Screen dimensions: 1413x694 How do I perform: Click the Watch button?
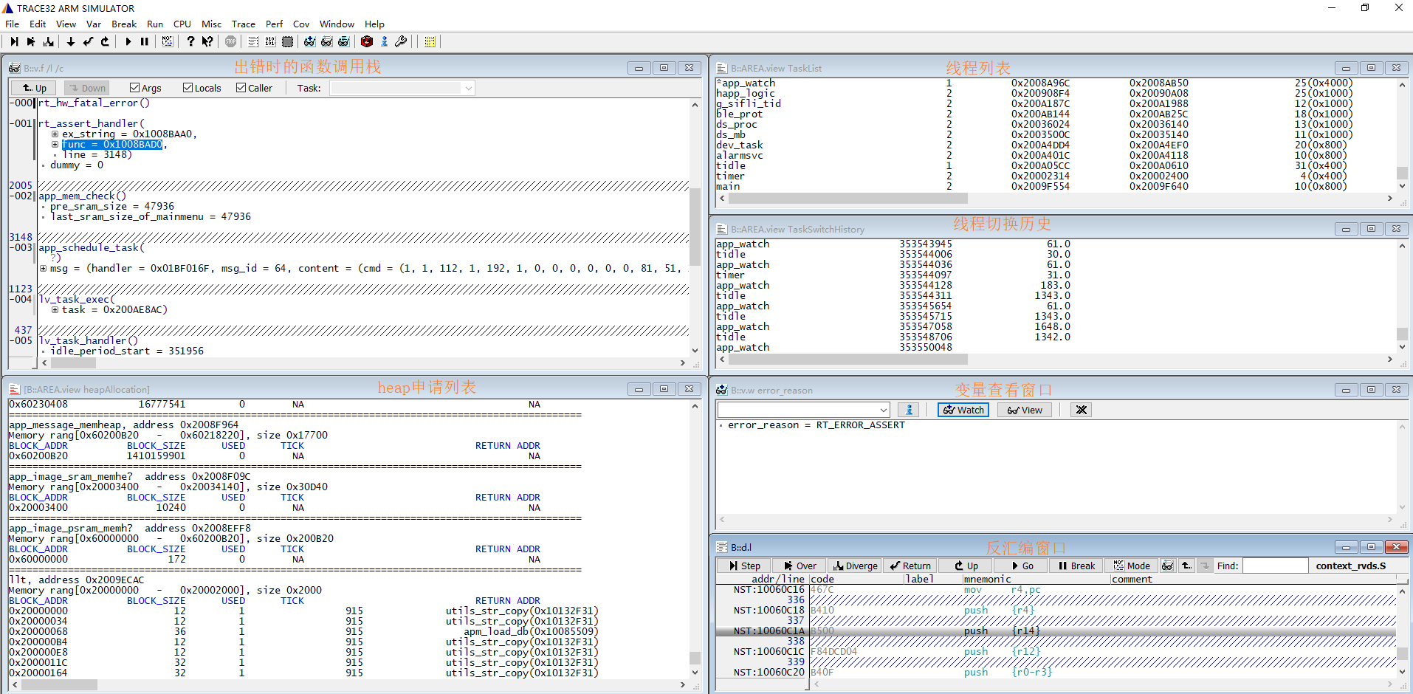[963, 410]
